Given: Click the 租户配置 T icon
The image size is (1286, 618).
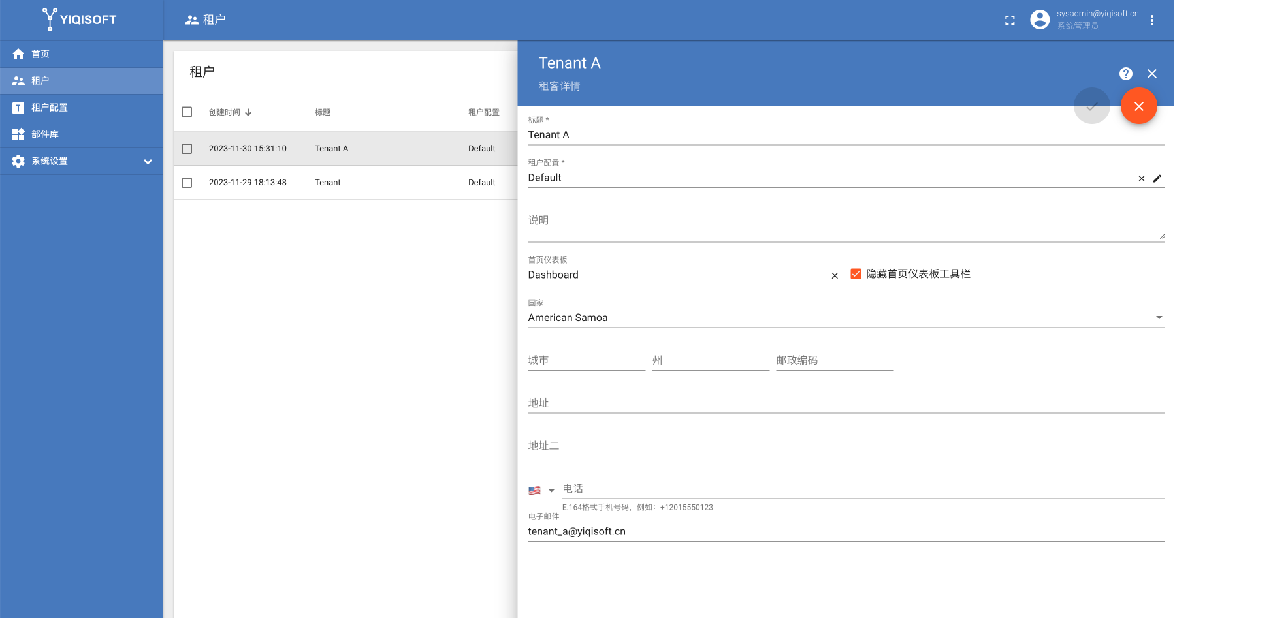Looking at the screenshot, I should [x=18, y=108].
